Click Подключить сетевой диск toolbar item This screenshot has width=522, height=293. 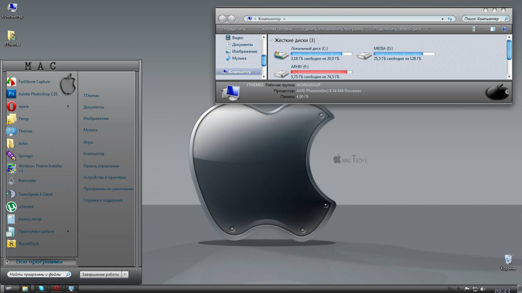pos(397,29)
